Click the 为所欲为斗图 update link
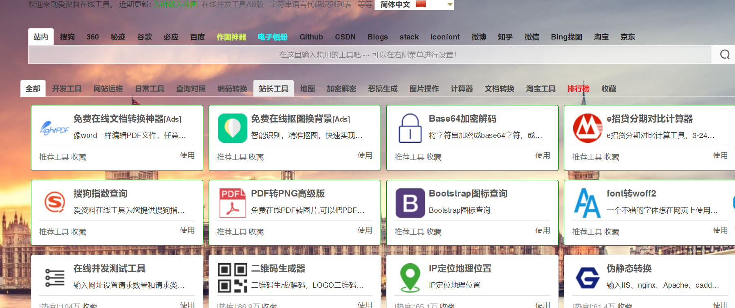The height and width of the screenshot is (308, 735). click(176, 4)
